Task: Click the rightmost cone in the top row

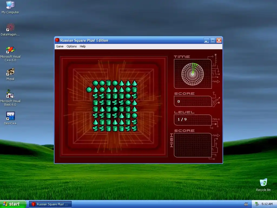Action: [134, 83]
